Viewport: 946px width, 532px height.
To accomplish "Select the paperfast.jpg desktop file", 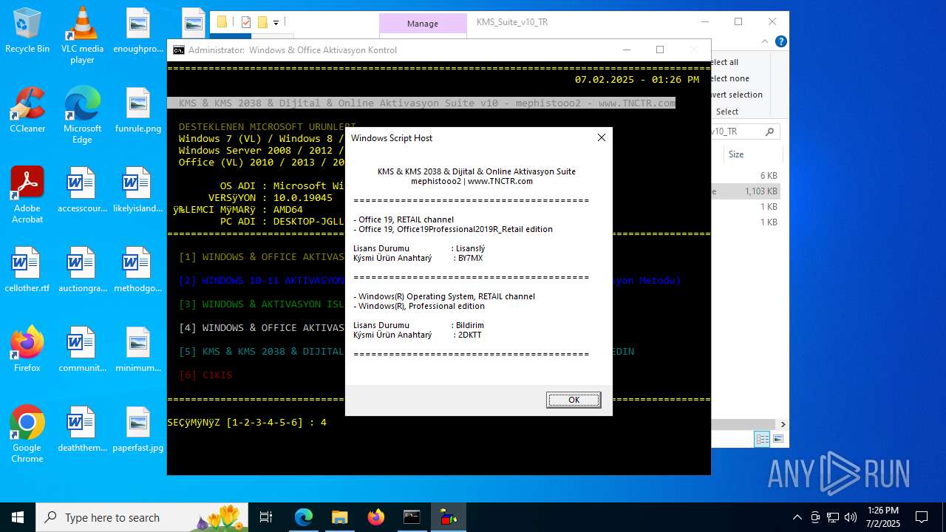I will tap(138, 429).
